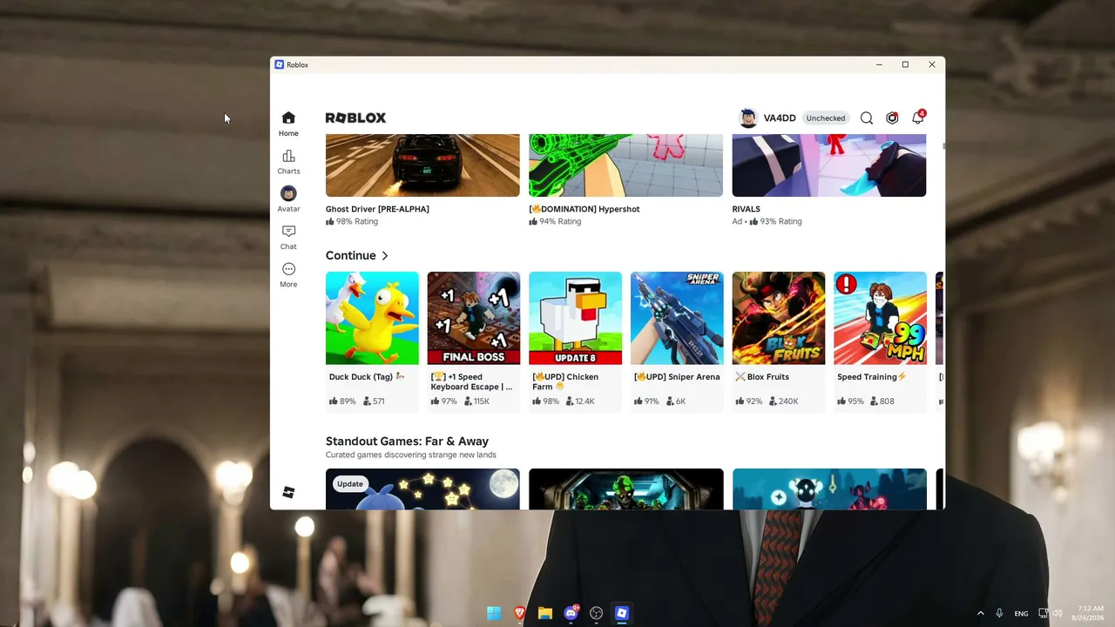The height and width of the screenshot is (627, 1115).
Task: Click the Blox Fruits title text
Action: [762, 377]
